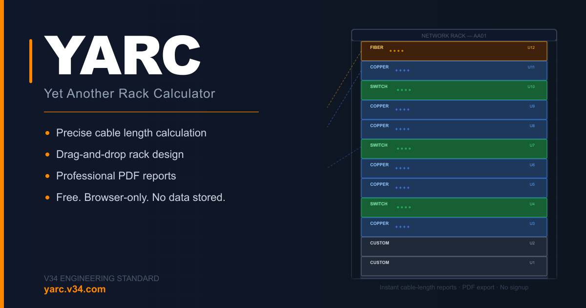Select the COPPER panel in slot U6
The image size is (586, 308).
454,168
